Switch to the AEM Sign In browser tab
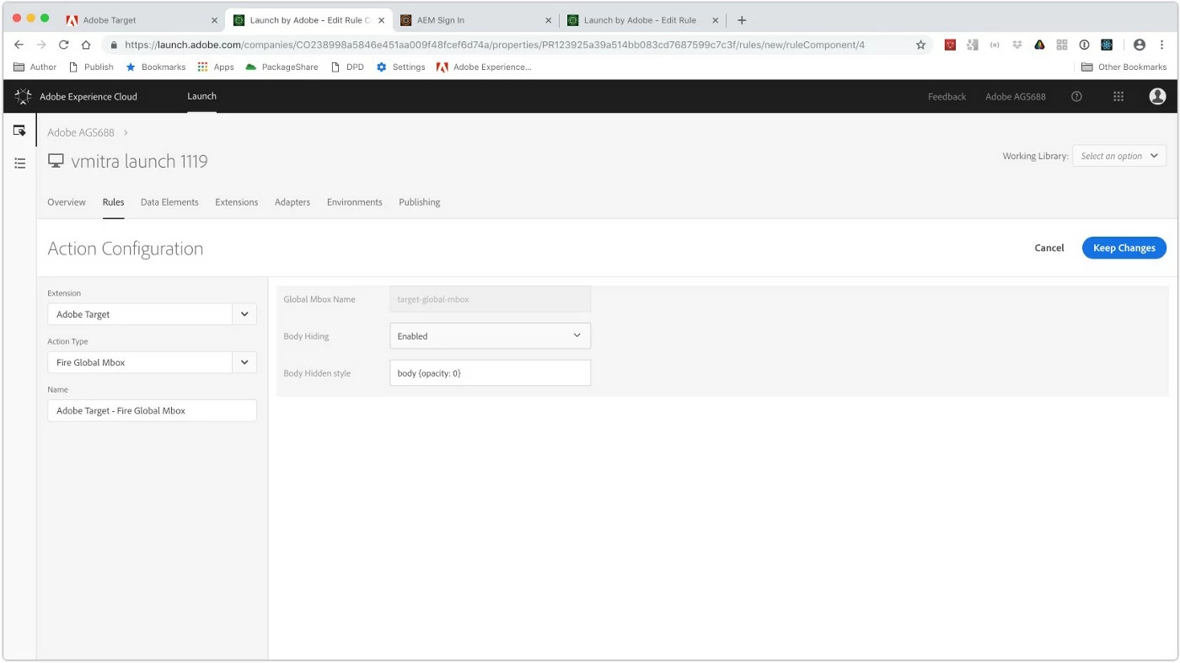The width and height of the screenshot is (1180, 663). pyautogui.click(x=475, y=20)
